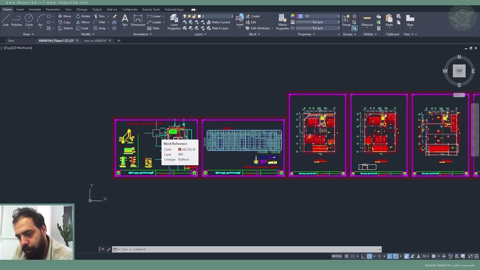480x270 pixels.
Task: Switch to the Annotate ribbon tab
Action: tap(35, 9)
